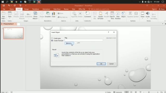This screenshot has height=93, width=166.
Task: Open the Shapes gallery
Action: (42, 16)
